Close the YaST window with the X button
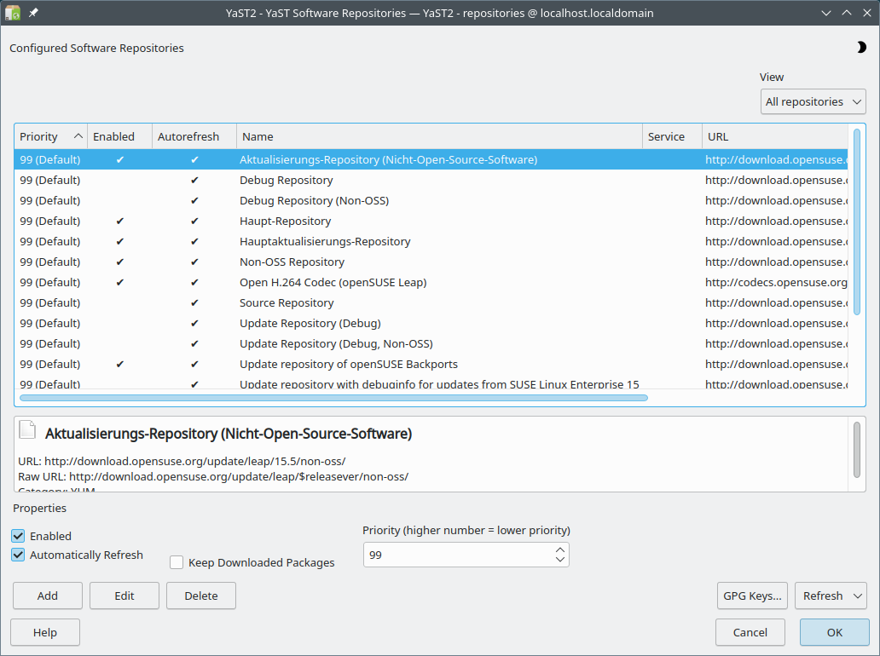The width and height of the screenshot is (880, 656). click(x=867, y=13)
